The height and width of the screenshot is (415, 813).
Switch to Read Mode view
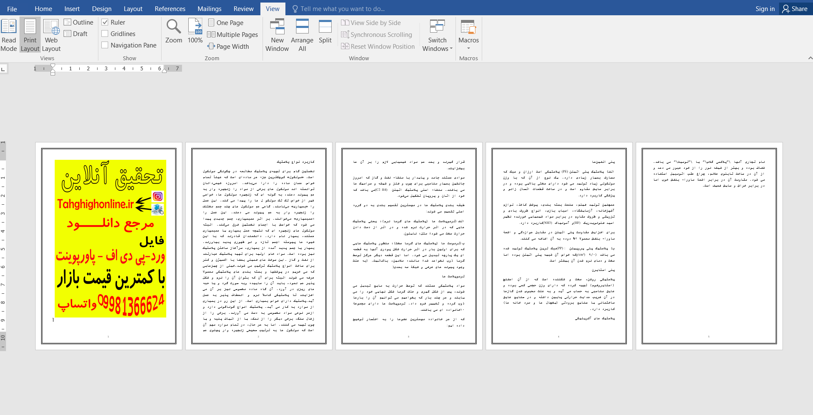(x=9, y=35)
